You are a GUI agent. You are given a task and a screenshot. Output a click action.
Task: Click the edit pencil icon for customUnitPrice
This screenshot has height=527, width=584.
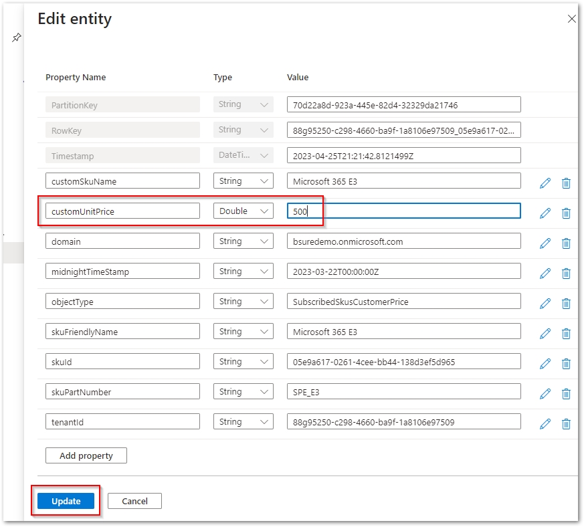[x=545, y=213]
